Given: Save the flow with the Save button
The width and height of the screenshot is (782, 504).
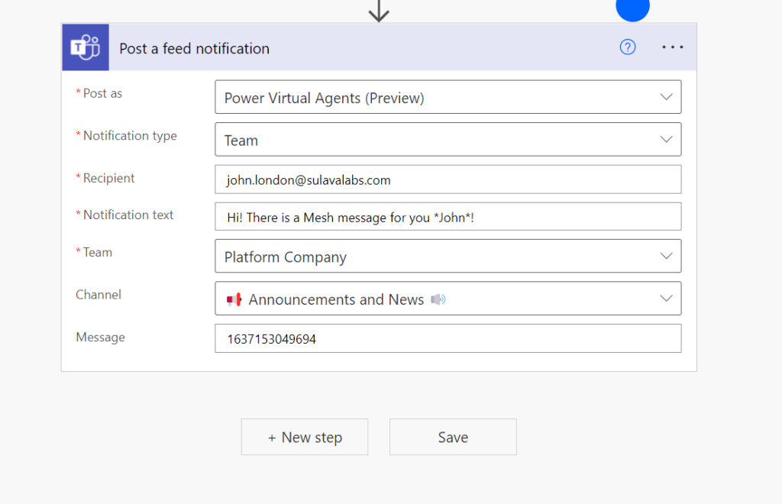Looking at the screenshot, I should (x=453, y=437).
